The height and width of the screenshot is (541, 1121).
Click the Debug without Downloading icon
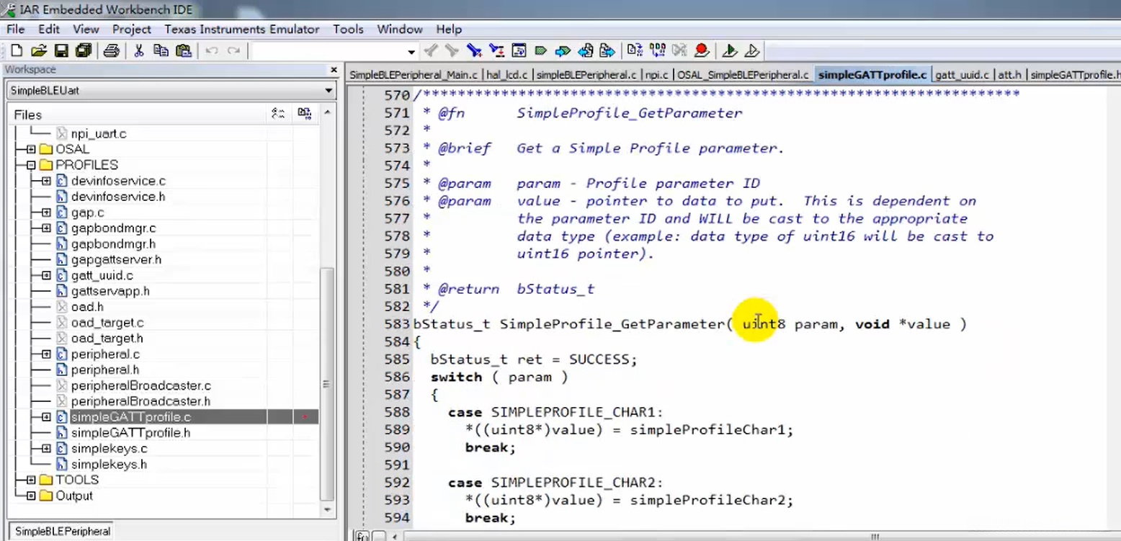tap(751, 50)
